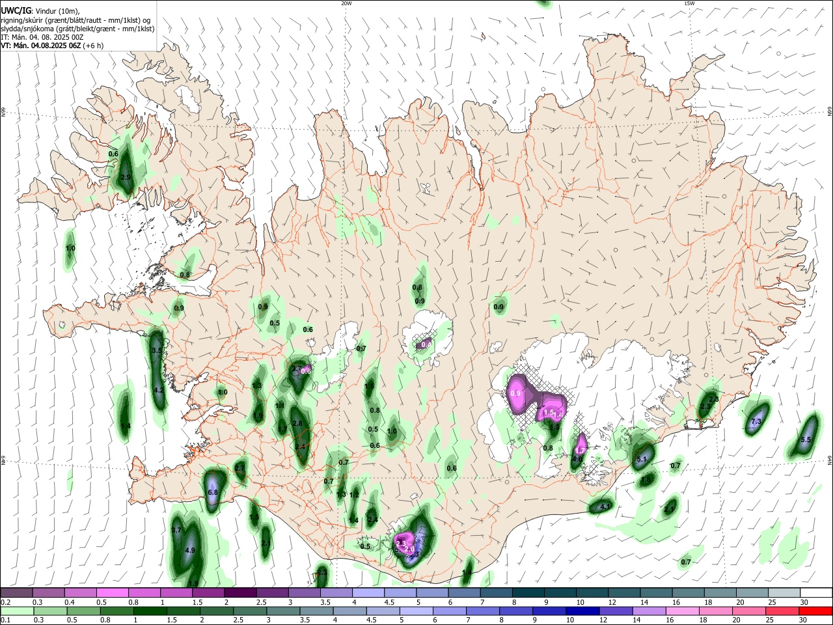Click the '15W' longitude label
This screenshot has width=833, height=625.
(689, 3)
